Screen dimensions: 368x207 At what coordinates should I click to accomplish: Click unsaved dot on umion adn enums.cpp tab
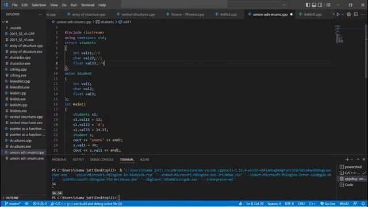coord(292,14)
